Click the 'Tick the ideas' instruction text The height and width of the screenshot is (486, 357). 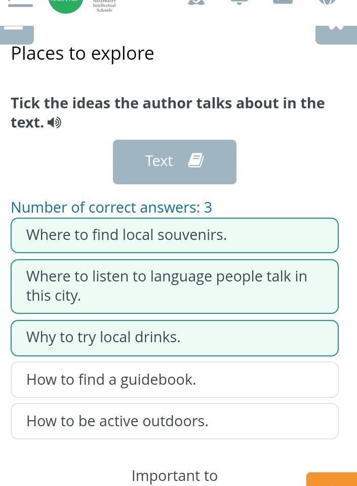(167, 103)
